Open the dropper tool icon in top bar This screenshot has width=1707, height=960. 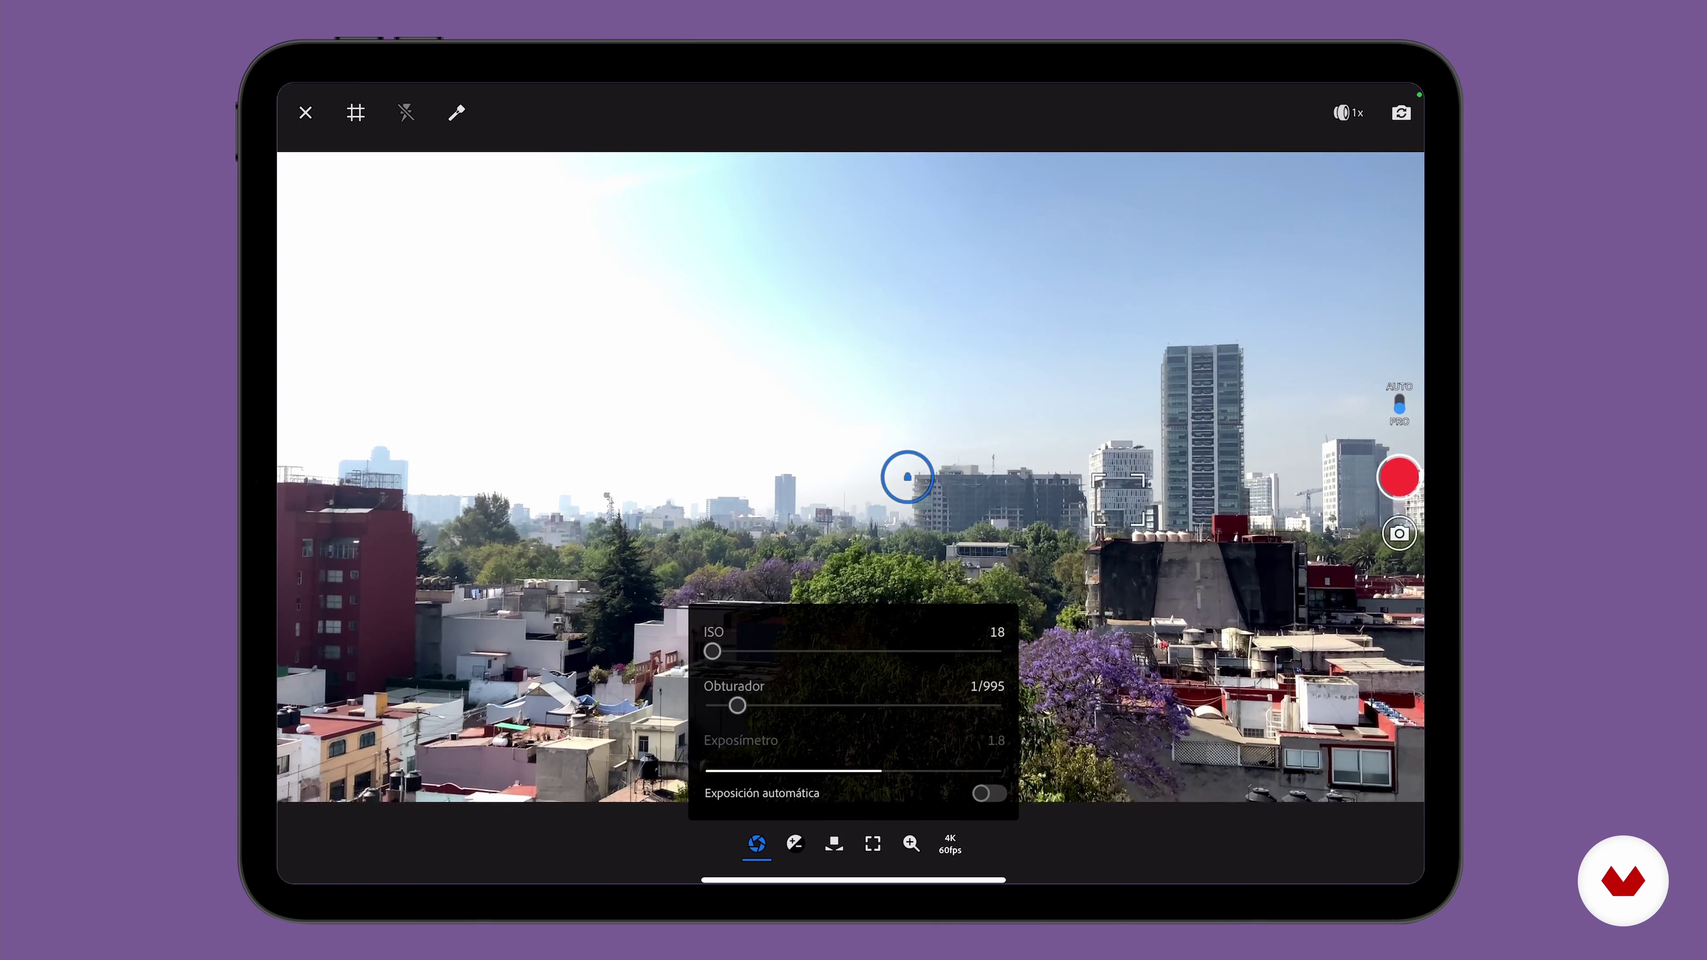[457, 112]
